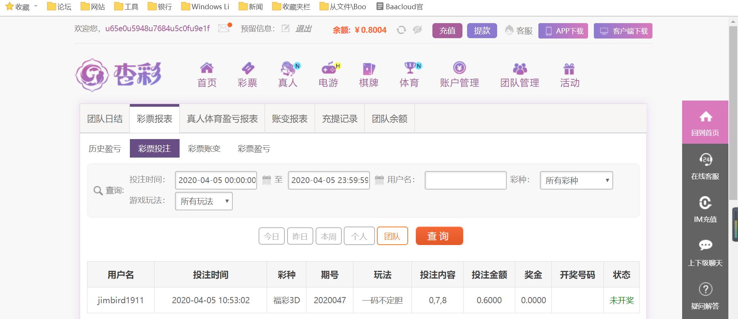Toggle balance visibility eye icon
This screenshot has height=319, width=738.
point(417,30)
